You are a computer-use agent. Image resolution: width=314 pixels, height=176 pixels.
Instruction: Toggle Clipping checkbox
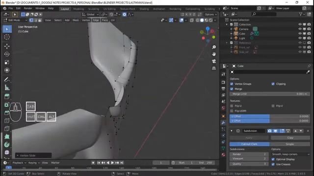(x=273, y=84)
